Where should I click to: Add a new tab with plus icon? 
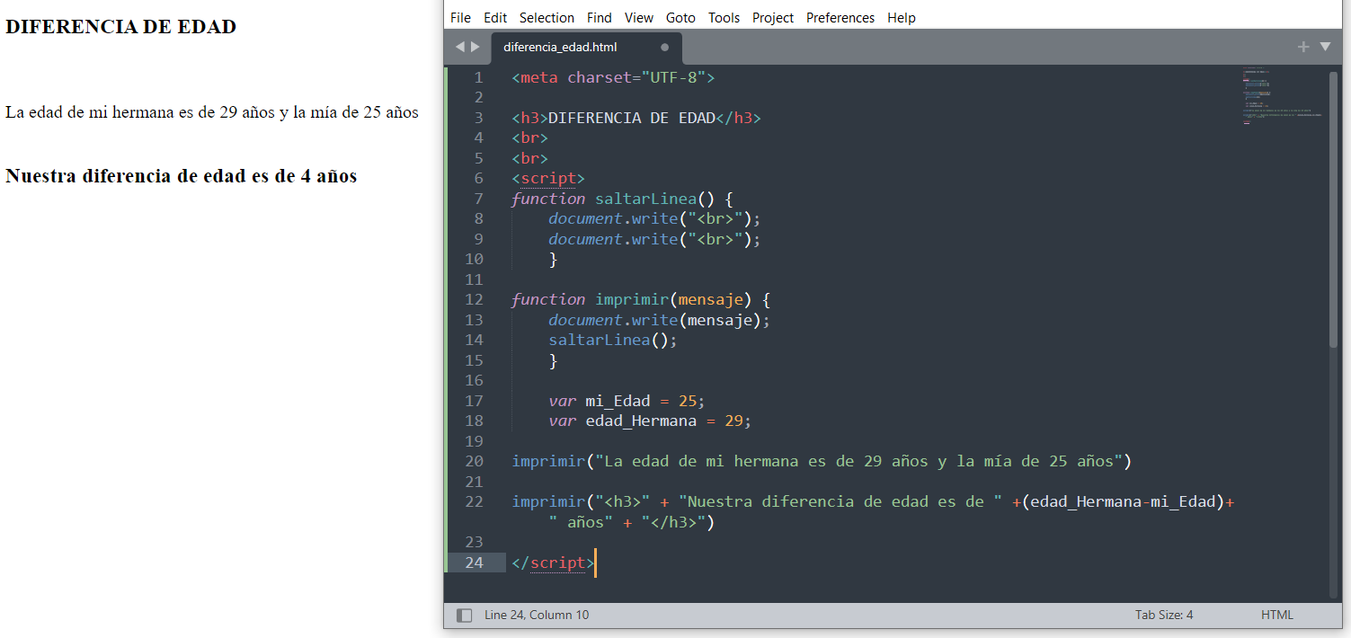click(x=1303, y=47)
